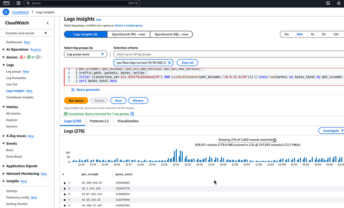Click the info icon beside records matched

click(x=274, y=140)
